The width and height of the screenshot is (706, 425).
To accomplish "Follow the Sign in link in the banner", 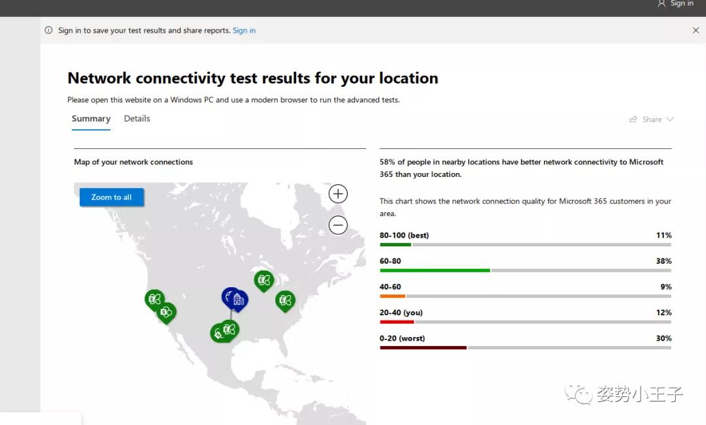I will (244, 30).
